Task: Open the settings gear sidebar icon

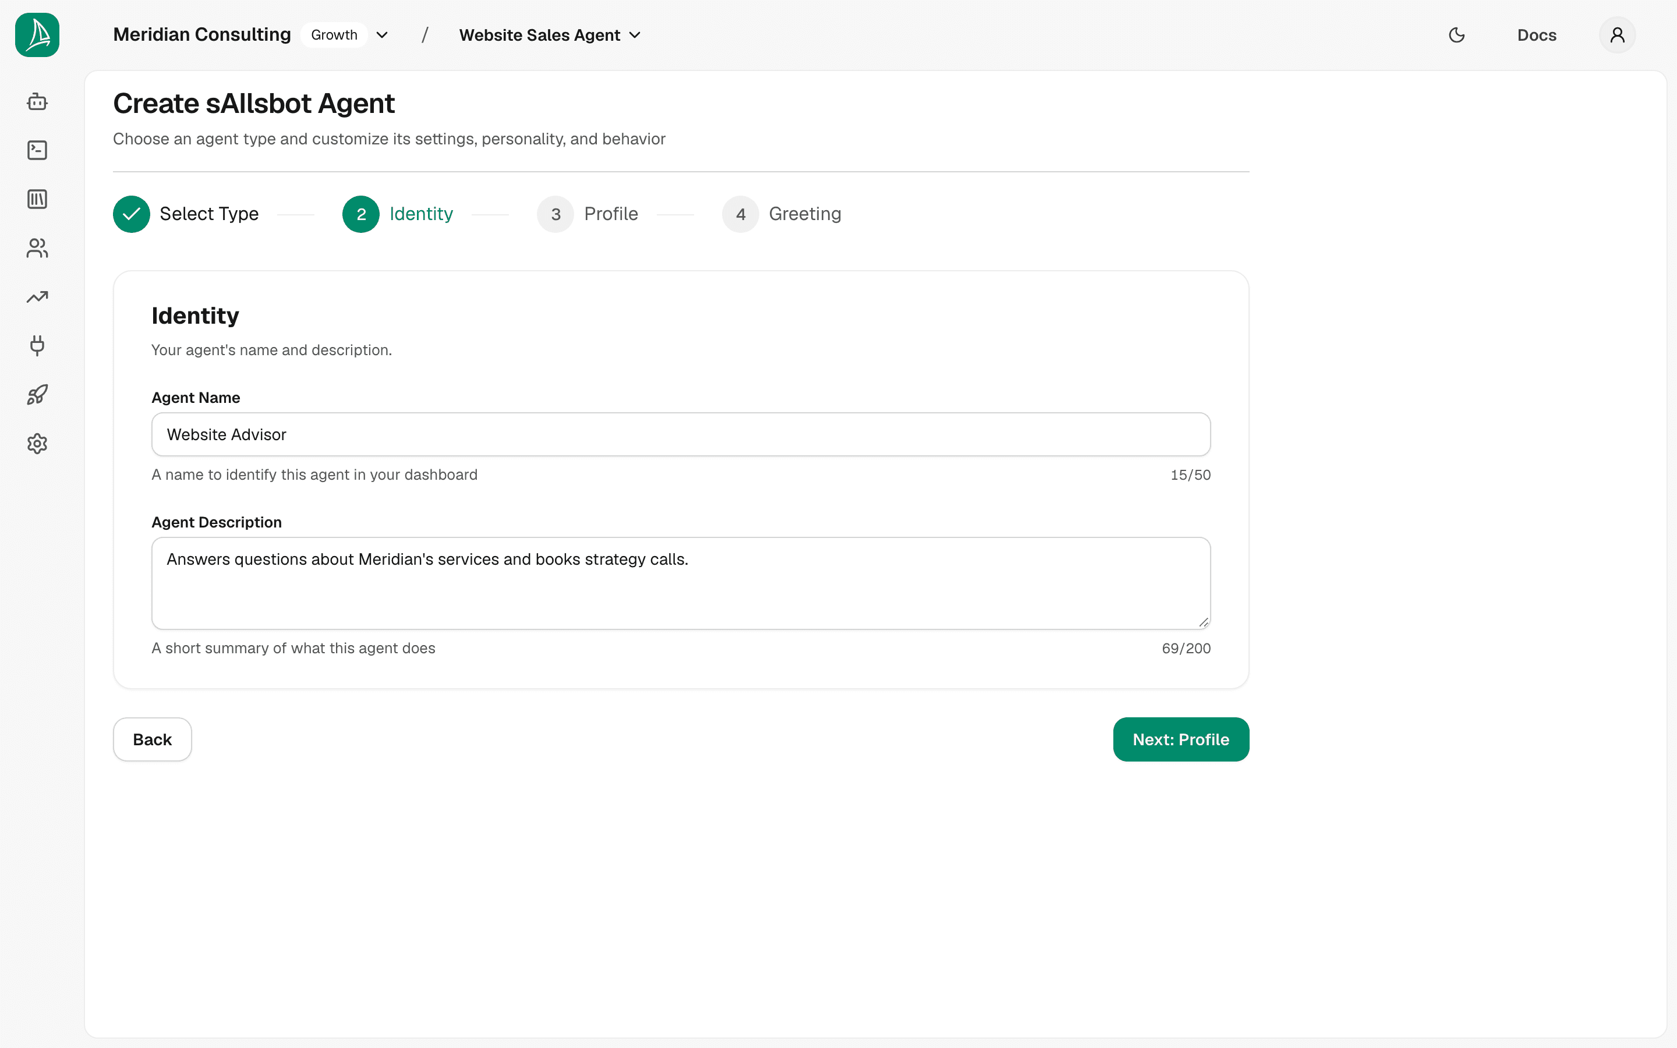Action: click(x=37, y=444)
